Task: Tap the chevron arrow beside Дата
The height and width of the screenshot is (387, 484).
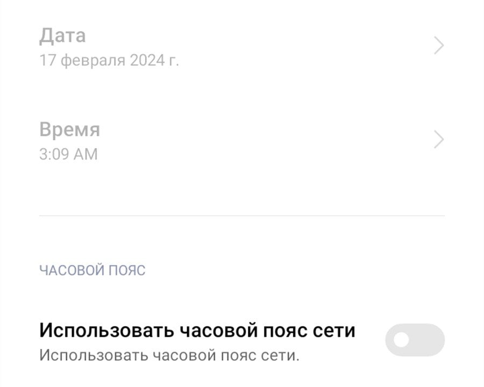Action: (439, 45)
